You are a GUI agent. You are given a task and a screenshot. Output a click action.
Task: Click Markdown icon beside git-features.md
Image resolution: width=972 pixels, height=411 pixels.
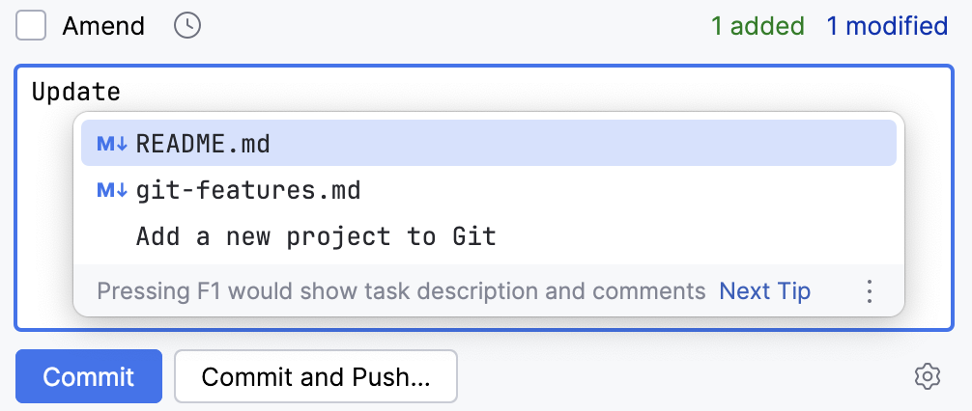112,190
